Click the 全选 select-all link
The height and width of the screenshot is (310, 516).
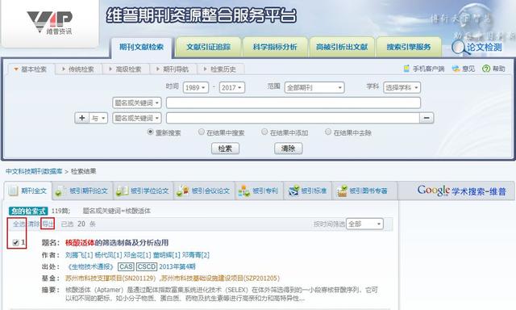click(x=19, y=224)
